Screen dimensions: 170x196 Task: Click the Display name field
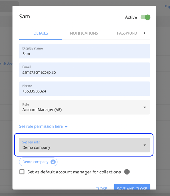pyautogui.click(x=84, y=51)
